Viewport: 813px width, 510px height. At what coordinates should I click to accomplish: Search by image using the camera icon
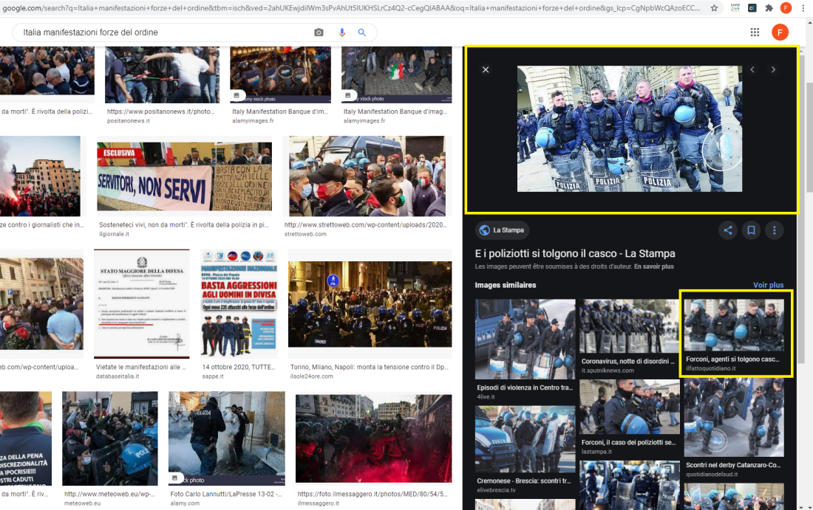point(319,32)
